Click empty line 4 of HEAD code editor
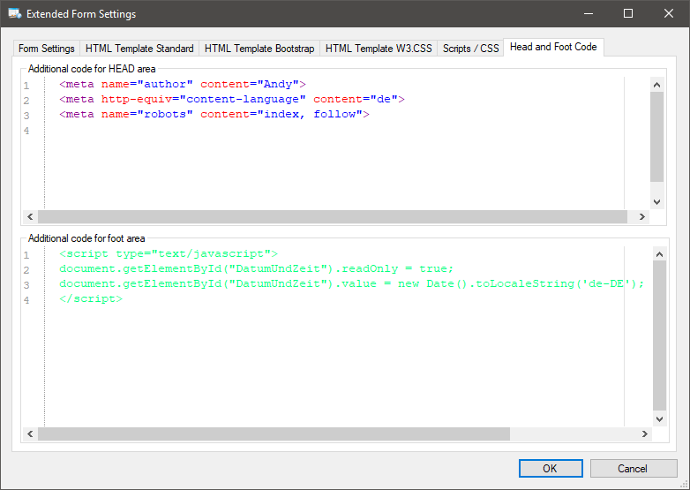Viewport: 690px width, 490px height. (x=334, y=131)
